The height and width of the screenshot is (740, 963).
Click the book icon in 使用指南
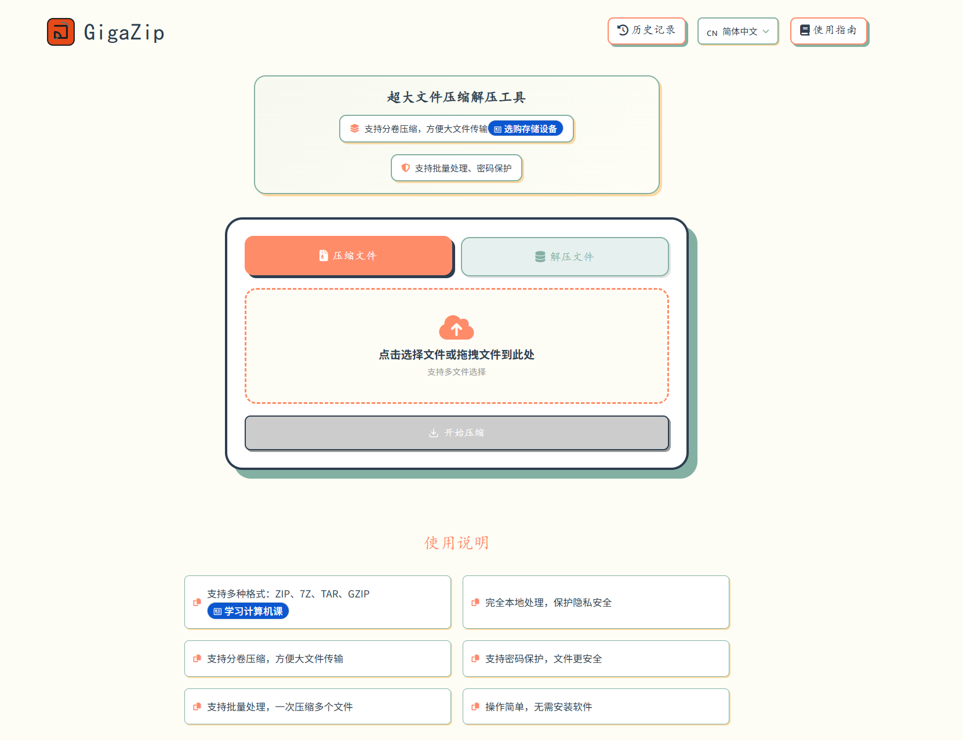[x=805, y=30]
